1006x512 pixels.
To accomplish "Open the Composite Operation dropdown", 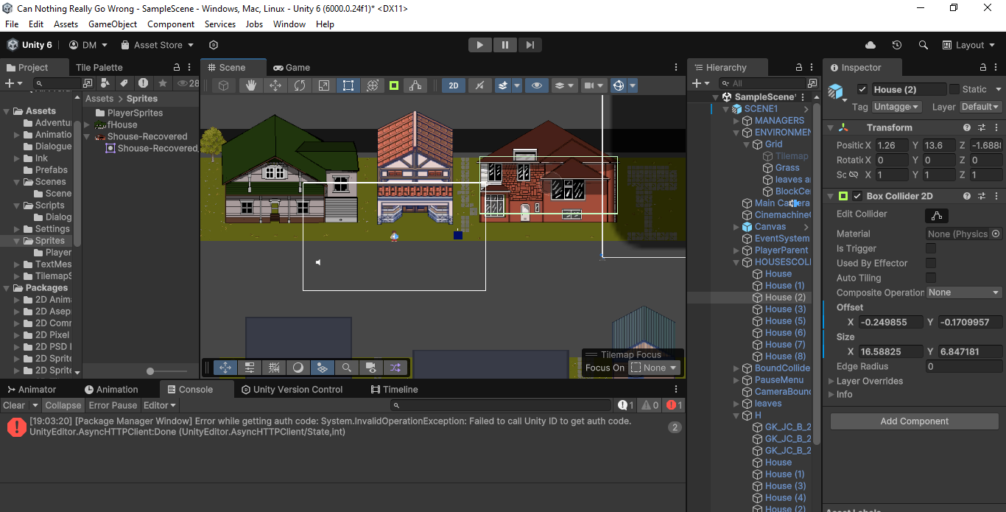I will click(x=963, y=292).
